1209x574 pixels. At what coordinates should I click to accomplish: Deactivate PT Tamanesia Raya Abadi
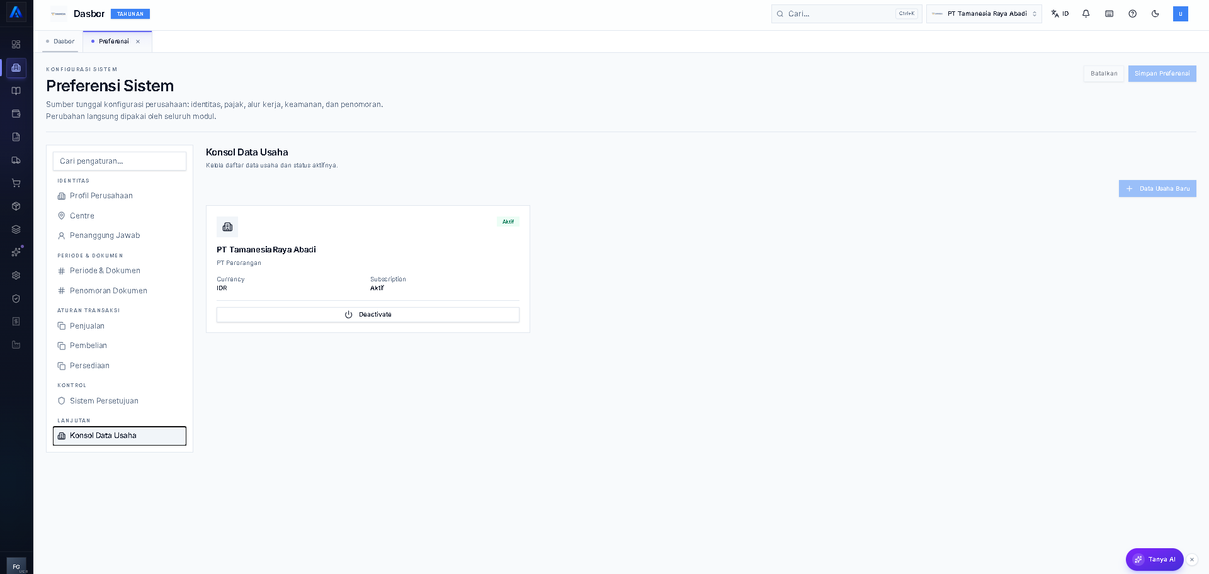tap(368, 315)
